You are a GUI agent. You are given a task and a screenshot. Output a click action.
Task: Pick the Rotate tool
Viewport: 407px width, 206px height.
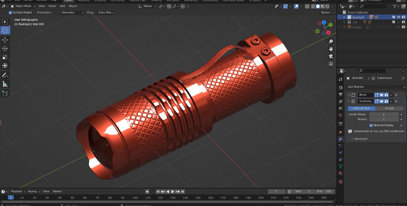(x=5, y=48)
